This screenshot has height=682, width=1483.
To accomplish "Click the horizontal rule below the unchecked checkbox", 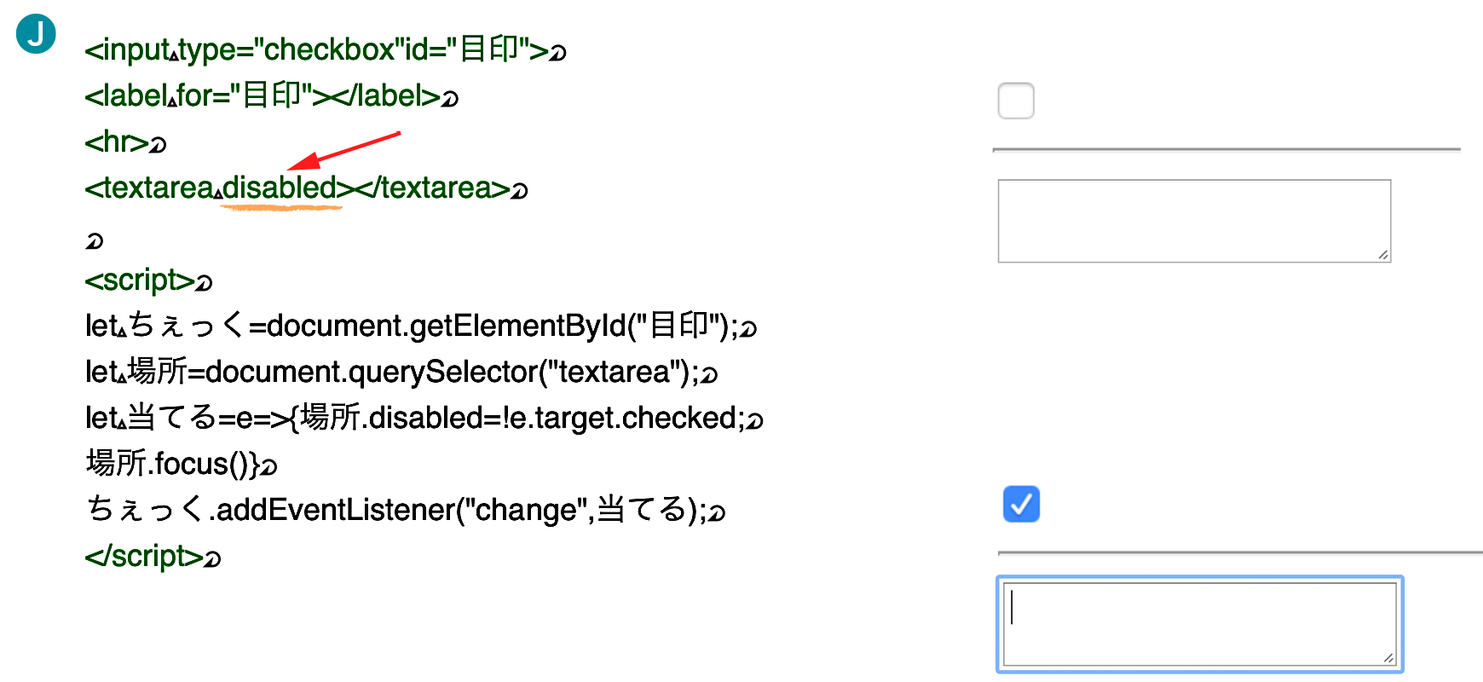I will coord(1226,149).
